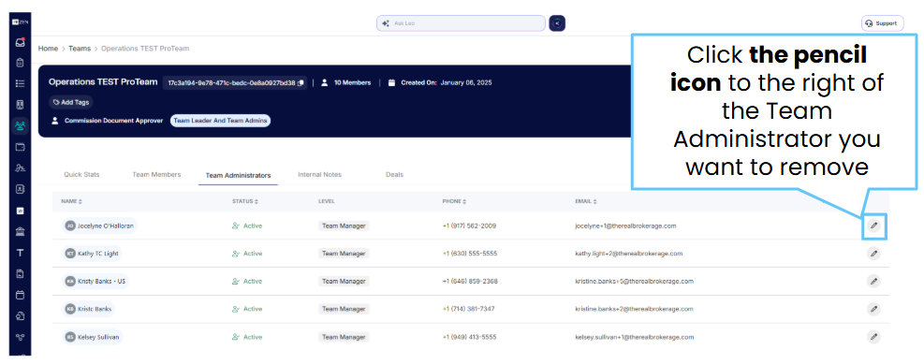This screenshot has width=924, height=364.
Task: Click the pencil icon for Kathy TC Light
Action: tap(873, 254)
